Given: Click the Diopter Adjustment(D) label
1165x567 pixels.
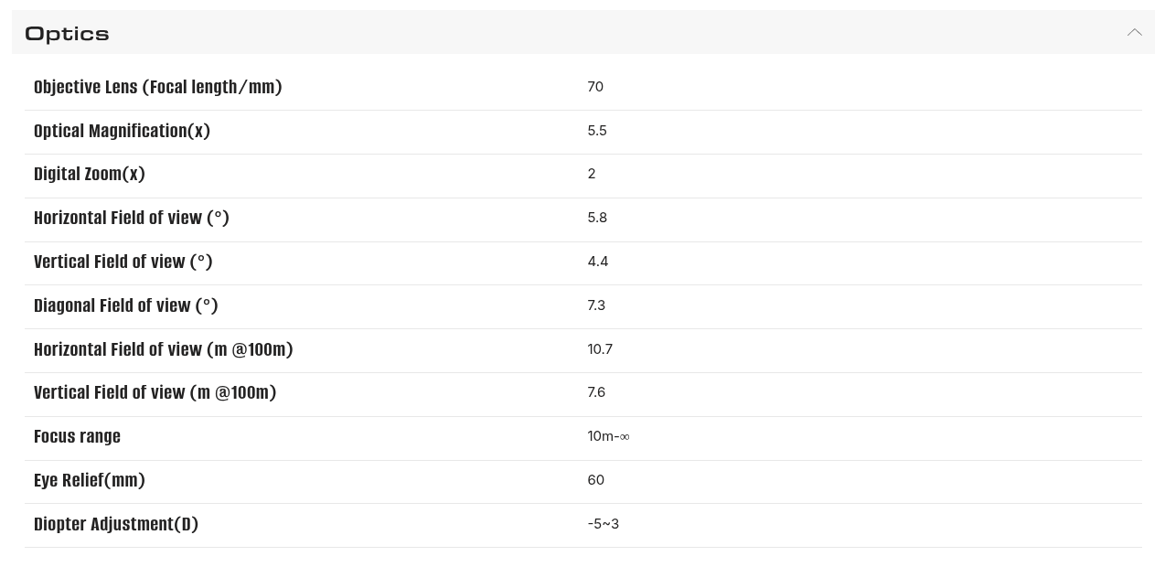Looking at the screenshot, I should point(115,524).
